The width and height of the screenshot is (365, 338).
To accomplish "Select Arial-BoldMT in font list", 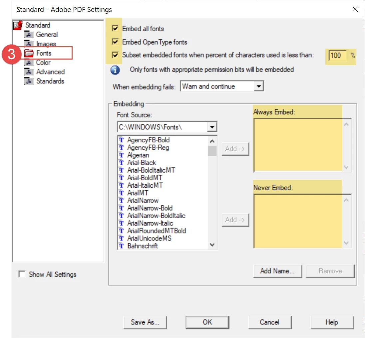I will coord(145,178).
